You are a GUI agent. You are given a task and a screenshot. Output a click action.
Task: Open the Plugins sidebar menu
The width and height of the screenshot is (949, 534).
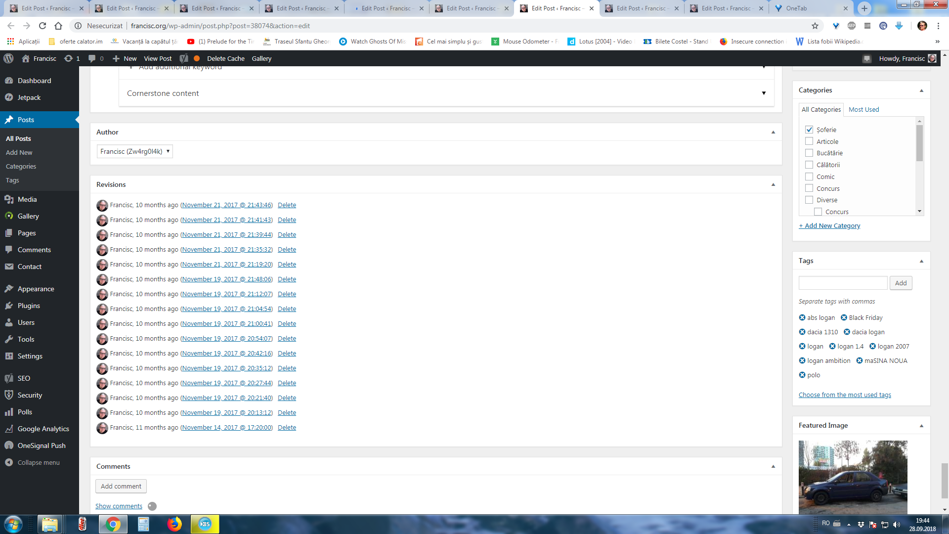coord(29,306)
